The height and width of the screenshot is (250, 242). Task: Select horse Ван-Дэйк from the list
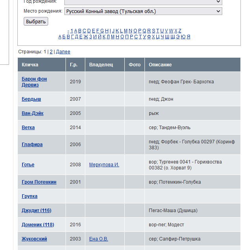click(32, 113)
